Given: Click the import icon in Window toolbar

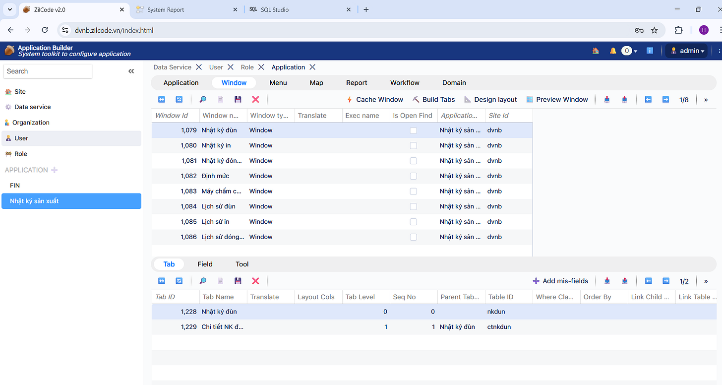Looking at the screenshot, I should click(x=607, y=99).
